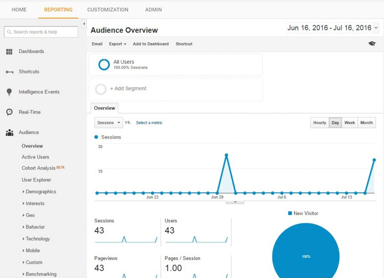Switch the graph to Hourly view
The image size is (384, 278).
pyautogui.click(x=319, y=123)
